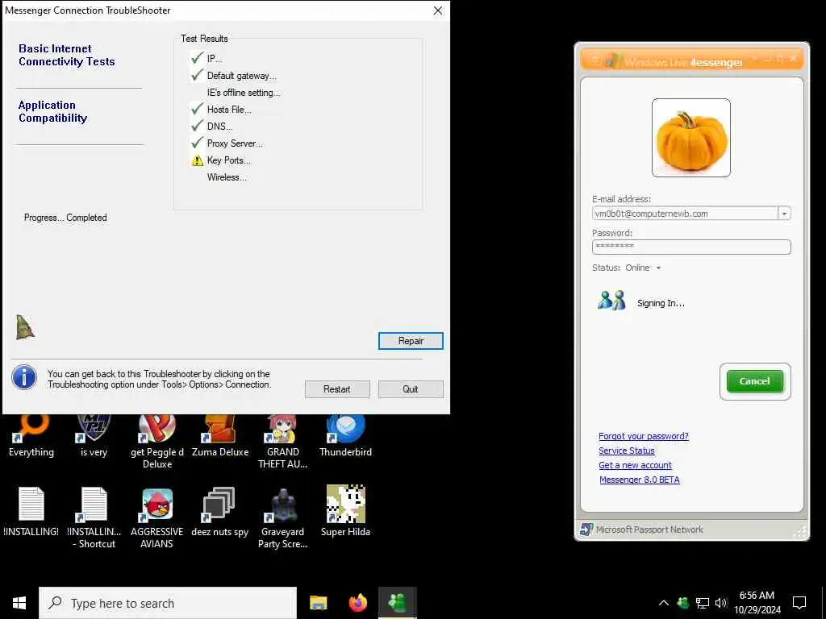Click the Microsoft Passport Network icon
Image resolution: width=826 pixels, height=619 pixels.
point(586,529)
